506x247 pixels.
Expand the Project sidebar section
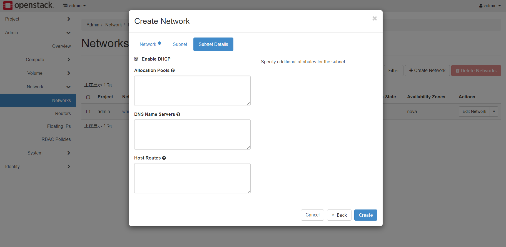(38, 19)
